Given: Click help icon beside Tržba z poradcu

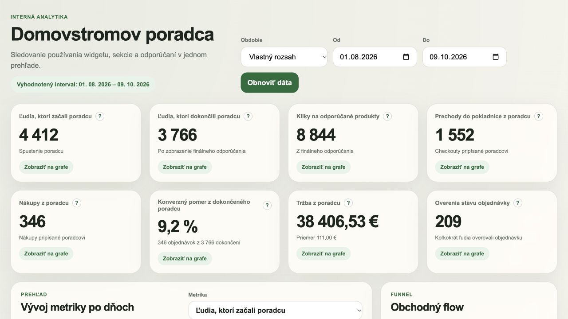Looking at the screenshot, I should [x=348, y=203].
